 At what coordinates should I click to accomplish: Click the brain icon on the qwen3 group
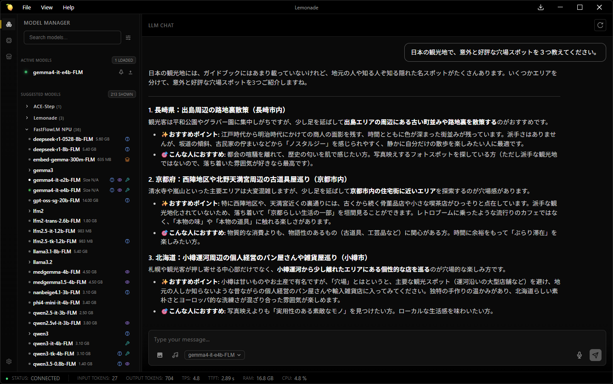pos(127,334)
